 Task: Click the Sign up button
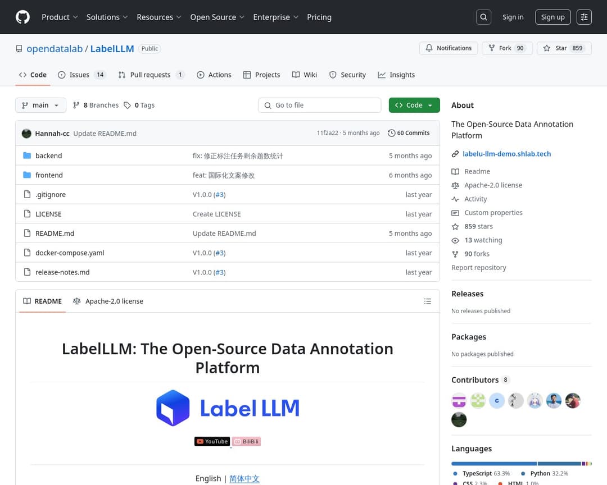tap(553, 17)
